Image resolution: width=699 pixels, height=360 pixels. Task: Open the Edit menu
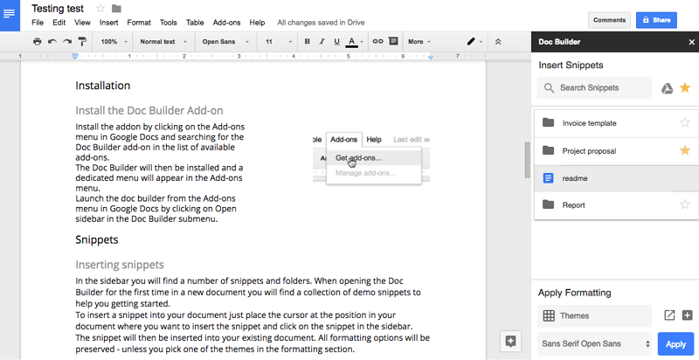pos(59,22)
